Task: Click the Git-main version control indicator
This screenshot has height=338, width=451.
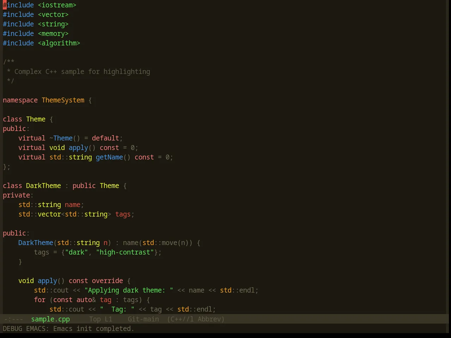Action: [x=143, y=319]
